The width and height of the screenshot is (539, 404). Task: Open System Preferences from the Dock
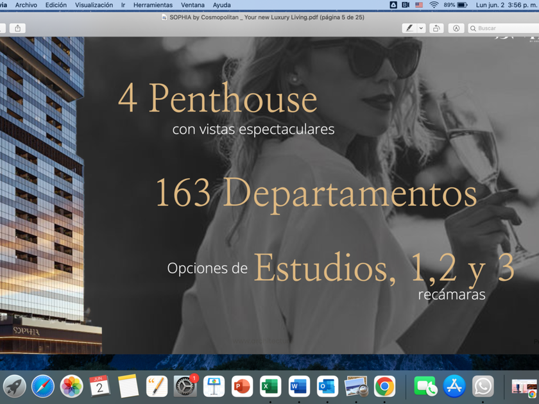click(x=185, y=386)
